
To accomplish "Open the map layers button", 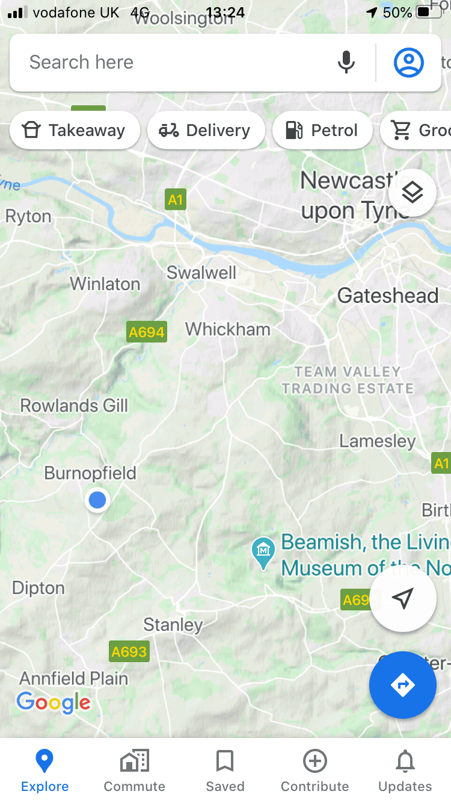I will (x=413, y=193).
